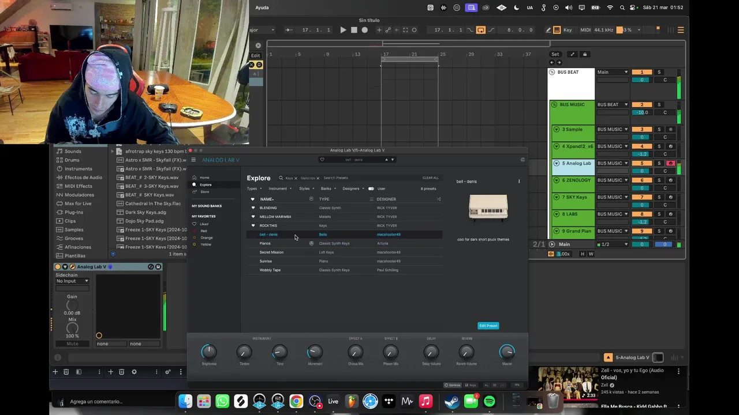Open Sidechain No Input dropdown
The width and height of the screenshot is (739, 415).
[x=72, y=281]
